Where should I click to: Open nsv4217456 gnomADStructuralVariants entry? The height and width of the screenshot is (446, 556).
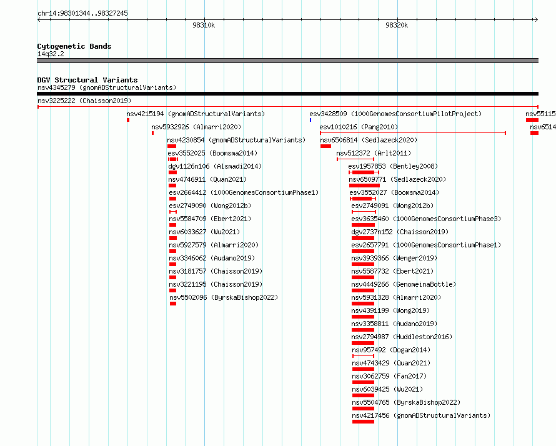[x=421, y=415]
